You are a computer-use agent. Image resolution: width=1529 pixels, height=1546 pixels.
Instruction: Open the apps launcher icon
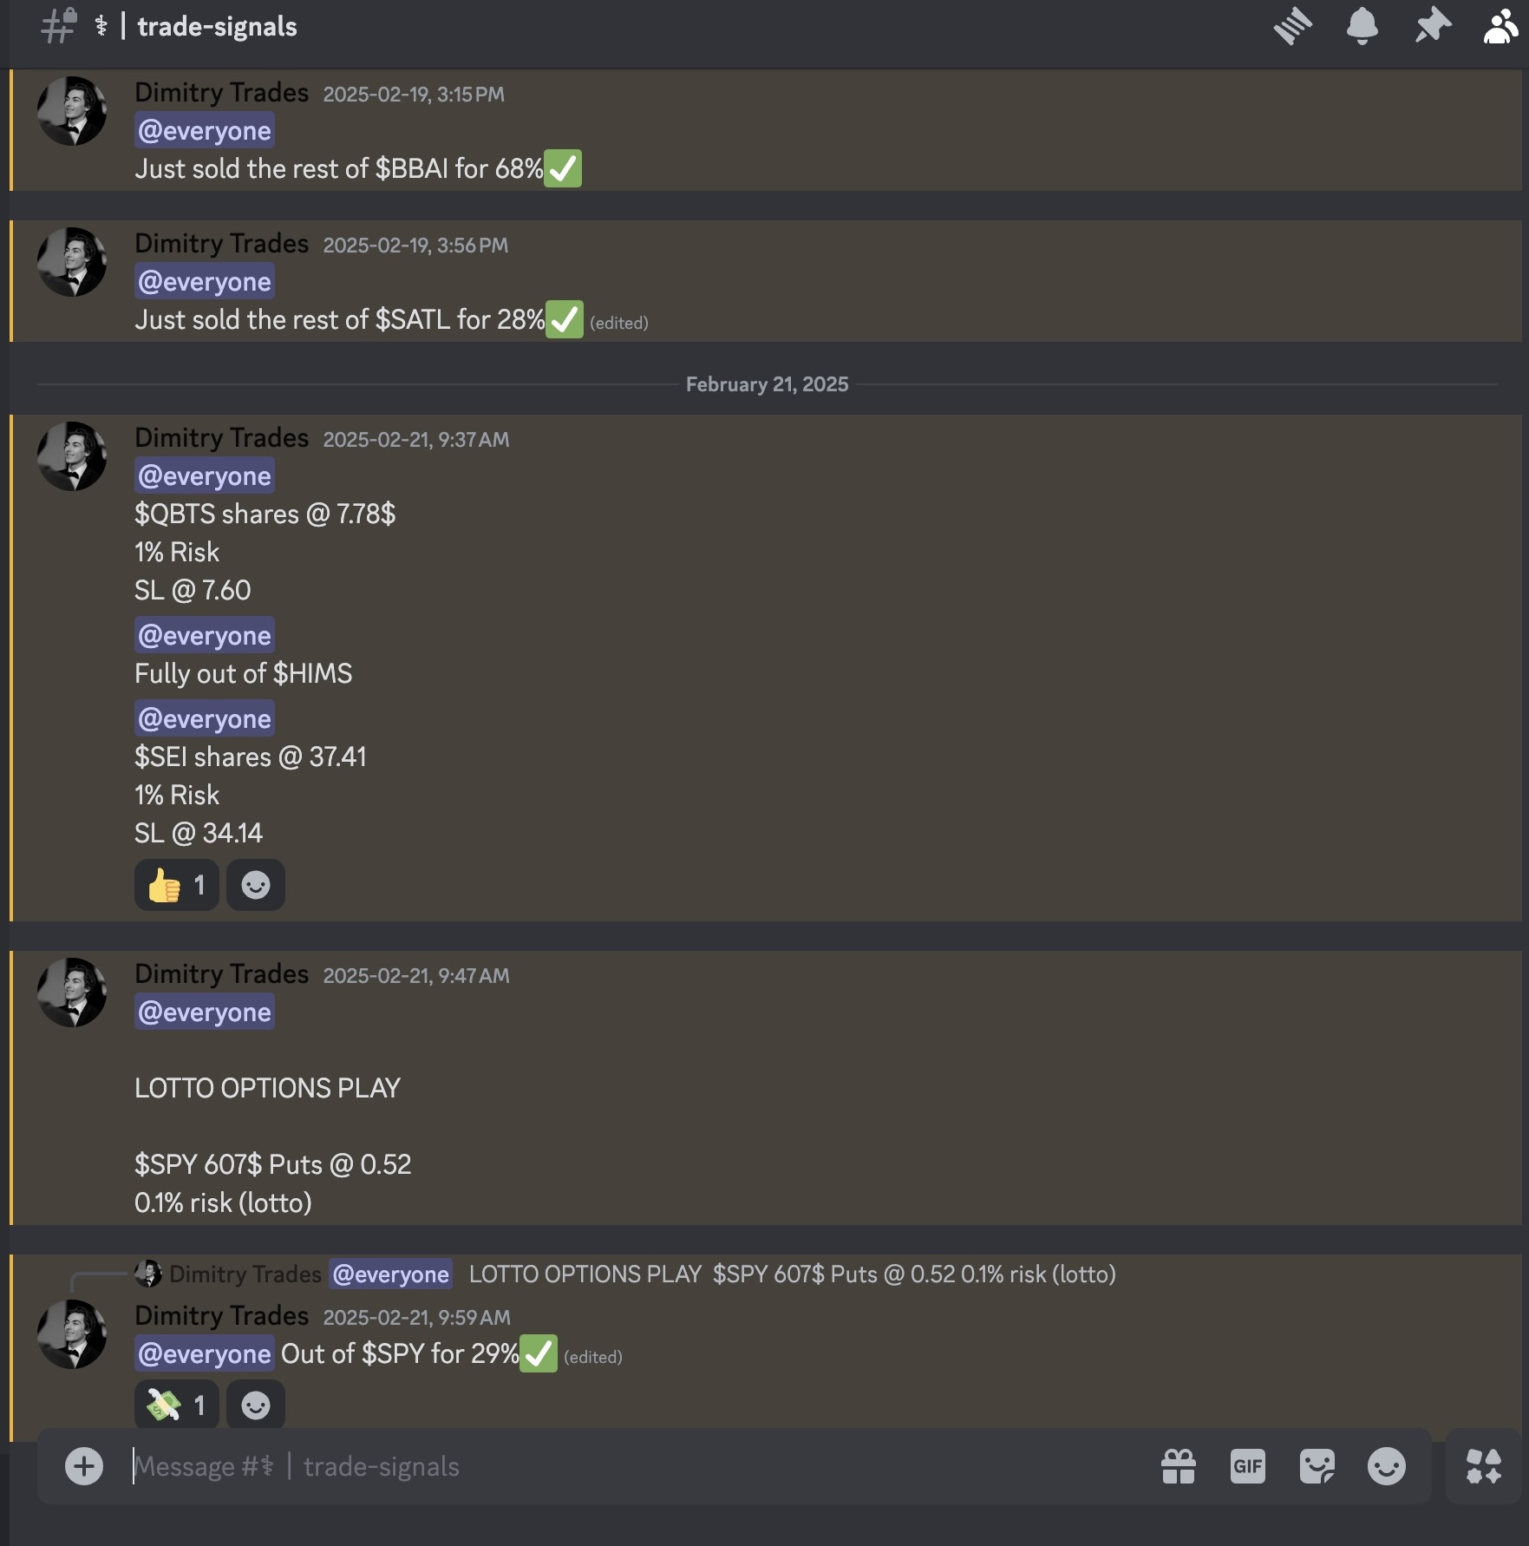1484,1466
